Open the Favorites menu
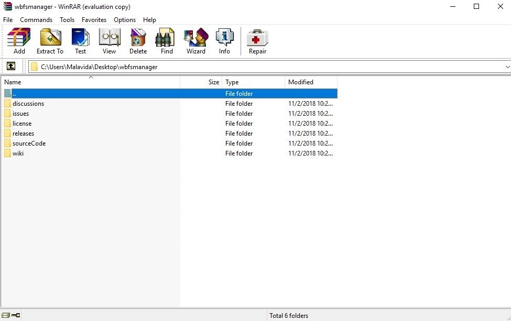The width and height of the screenshot is (511, 321). [94, 20]
